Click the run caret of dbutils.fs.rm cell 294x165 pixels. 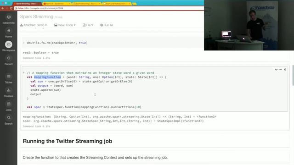pyautogui.click(x=24, y=43)
